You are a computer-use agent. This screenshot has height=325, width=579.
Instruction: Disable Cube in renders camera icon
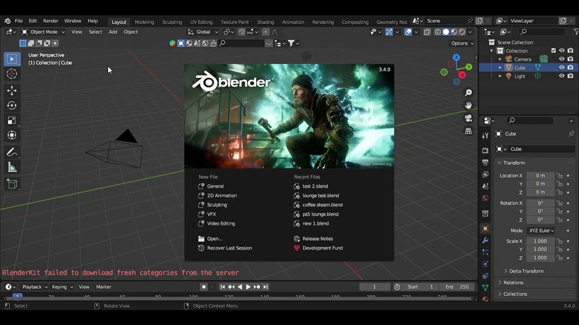(x=570, y=68)
